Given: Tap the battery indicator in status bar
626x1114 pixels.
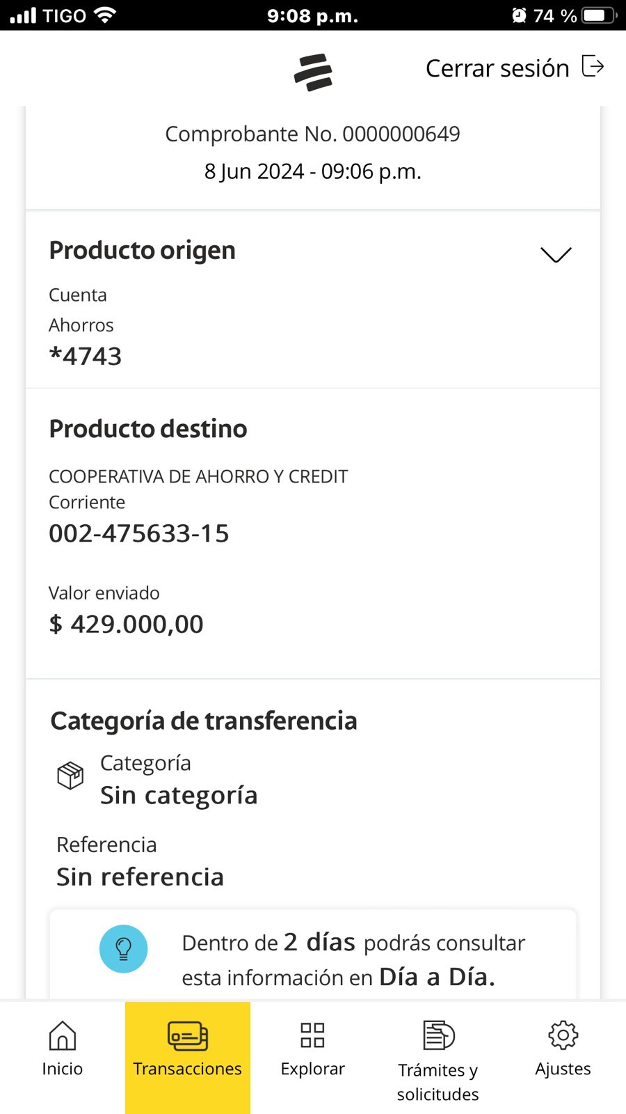Looking at the screenshot, I should [x=598, y=15].
